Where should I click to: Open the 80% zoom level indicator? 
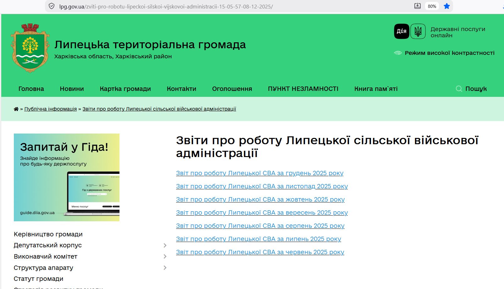(432, 6)
